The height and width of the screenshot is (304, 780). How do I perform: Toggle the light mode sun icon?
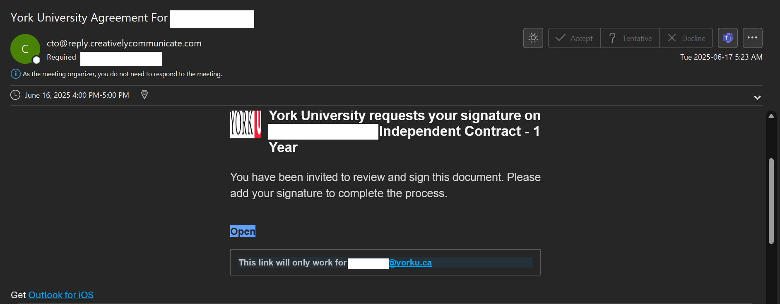pyautogui.click(x=533, y=38)
